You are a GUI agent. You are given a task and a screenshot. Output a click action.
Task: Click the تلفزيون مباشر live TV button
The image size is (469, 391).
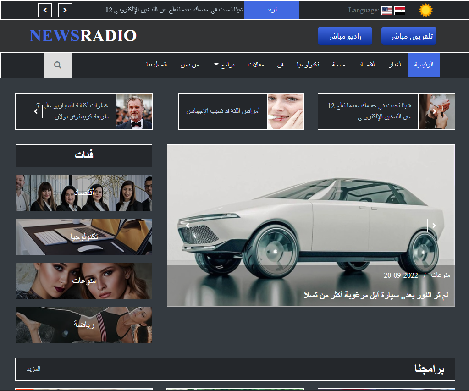409,36
